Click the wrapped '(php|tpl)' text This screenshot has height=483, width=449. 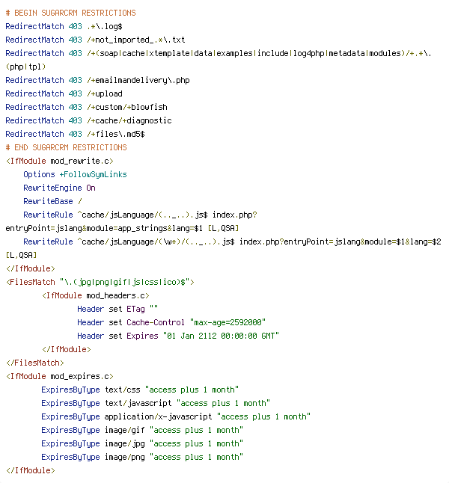pos(25,67)
